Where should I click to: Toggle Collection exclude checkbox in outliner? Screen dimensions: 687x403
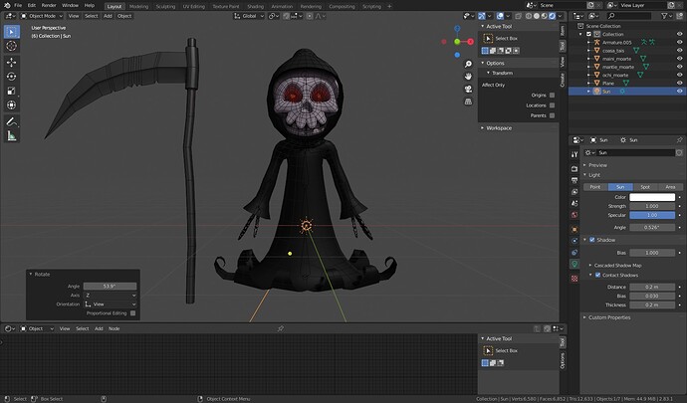588,34
